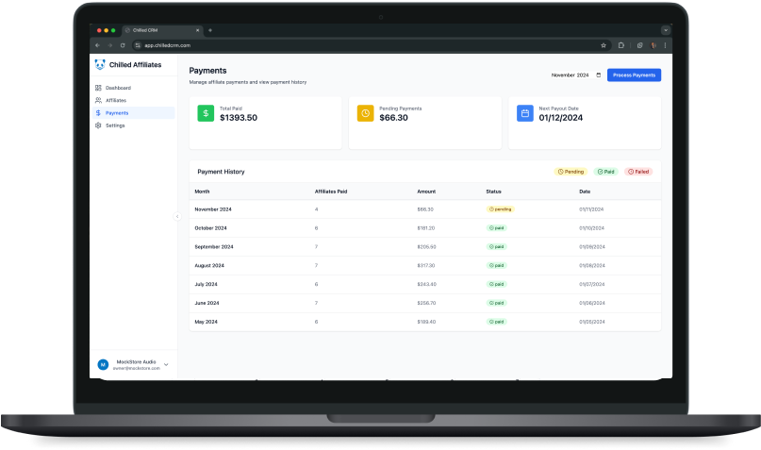Expand the MockStore Audio account menu
761x450 pixels.
coord(166,364)
